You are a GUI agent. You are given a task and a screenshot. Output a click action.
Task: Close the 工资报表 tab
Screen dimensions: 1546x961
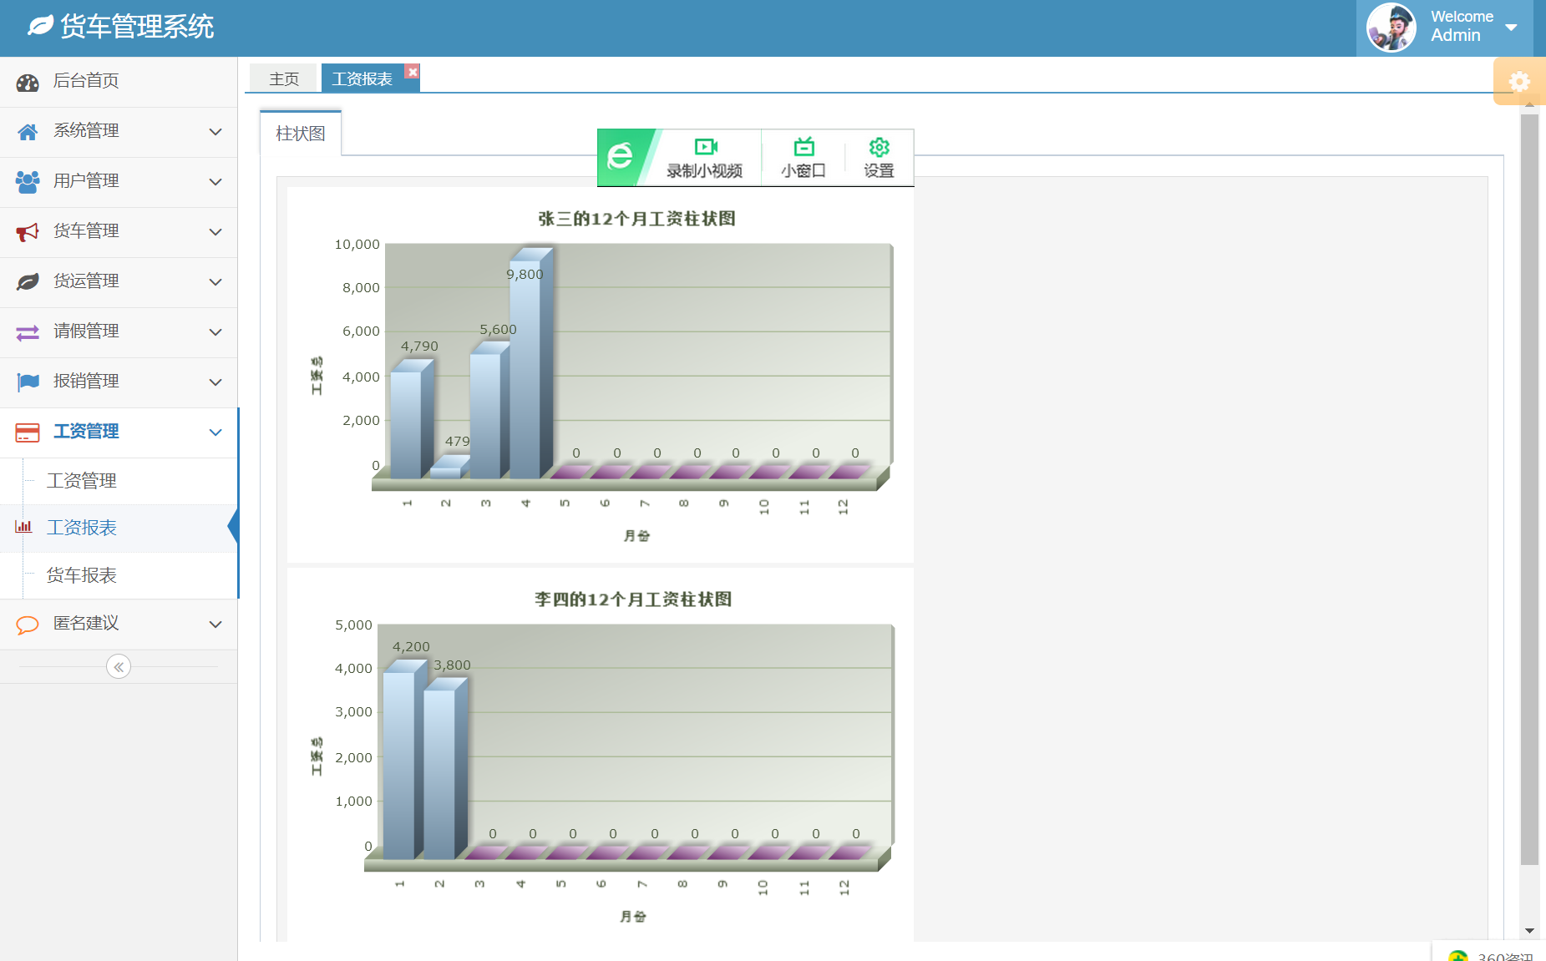413,72
